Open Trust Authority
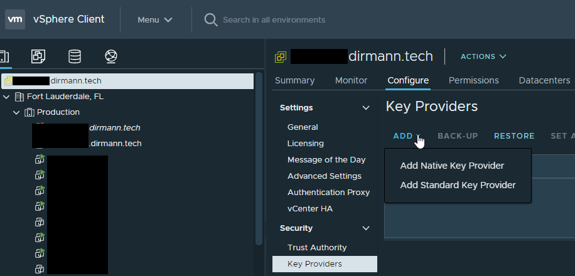Image resolution: width=575 pixels, height=276 pixels. (x=317, y=248)
